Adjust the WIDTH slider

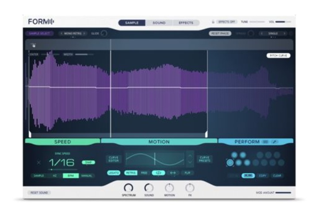[x=84, y=54]
